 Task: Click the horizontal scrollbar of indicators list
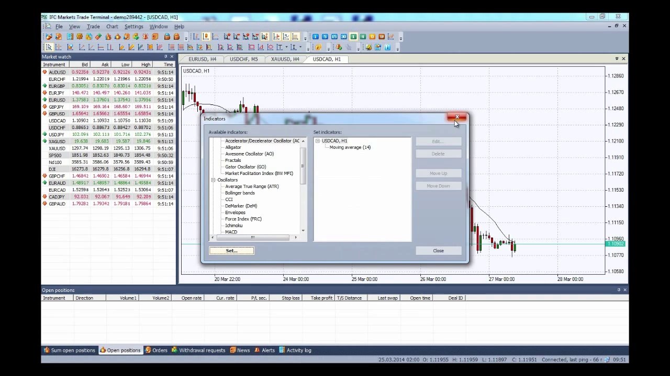[253, 238]
